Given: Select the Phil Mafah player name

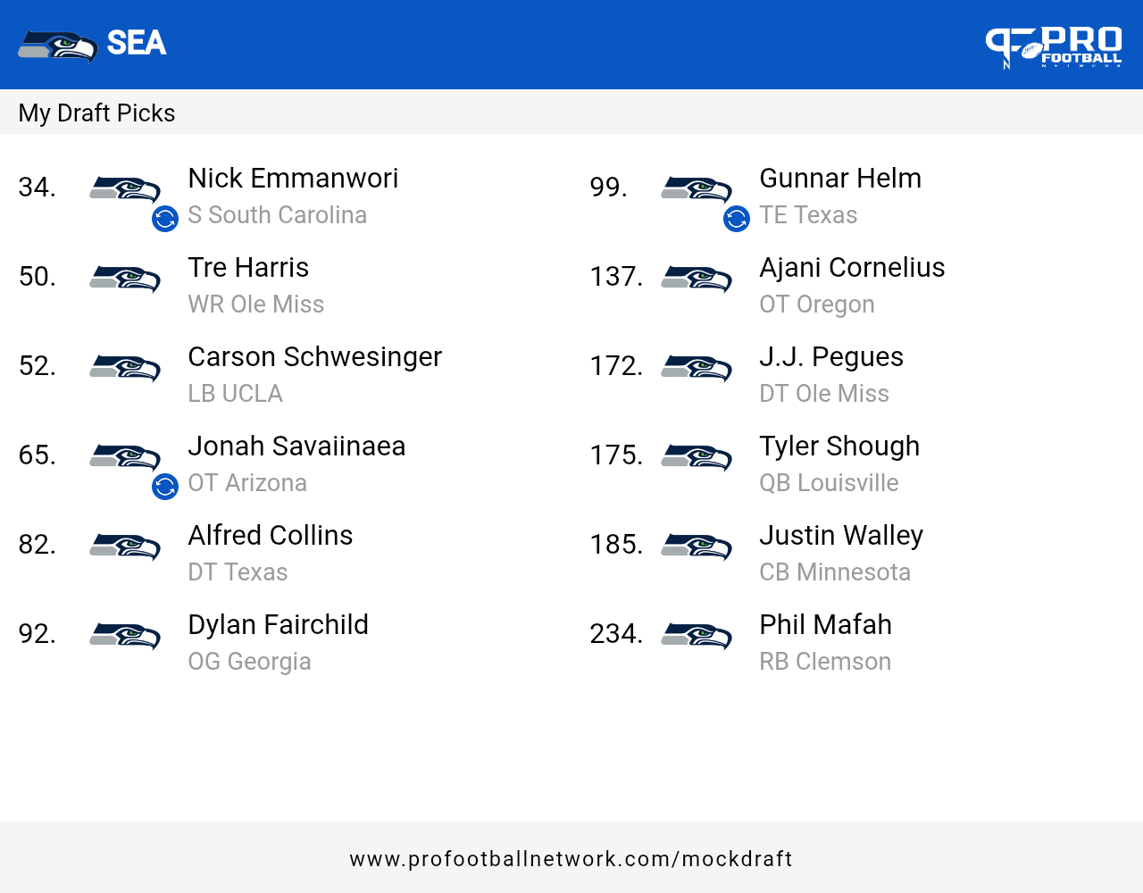Looking at the screenshot, I should [x=825, y=625].
